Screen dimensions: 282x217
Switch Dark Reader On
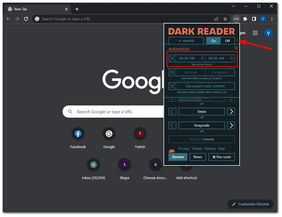[x=213, y=41]
